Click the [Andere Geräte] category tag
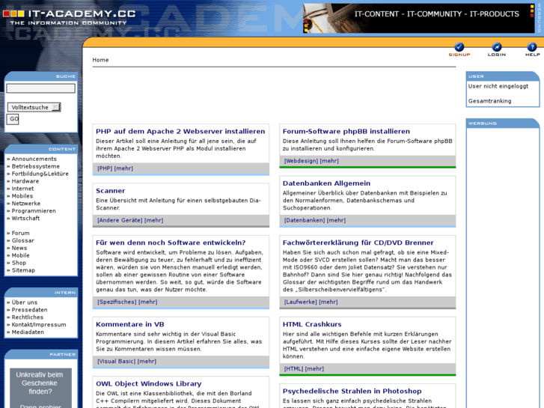Screen dimensions: 544x408 coord(120,220)
